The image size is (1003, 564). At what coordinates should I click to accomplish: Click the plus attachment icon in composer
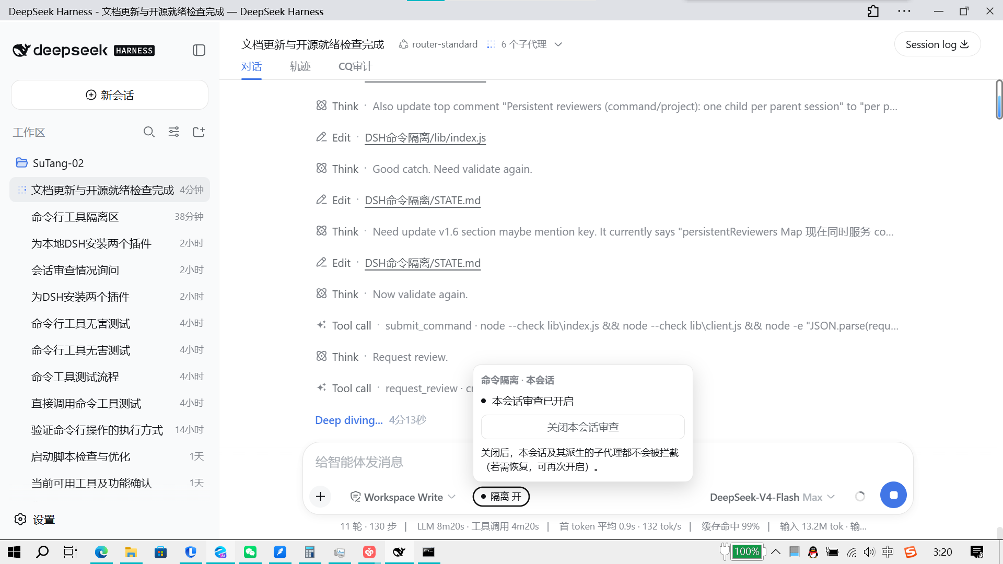tap(321, 496)
